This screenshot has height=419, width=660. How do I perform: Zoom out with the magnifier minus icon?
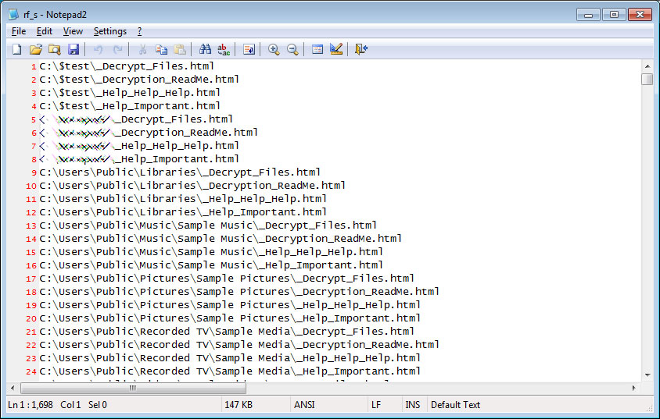click(x=292, y=49)
